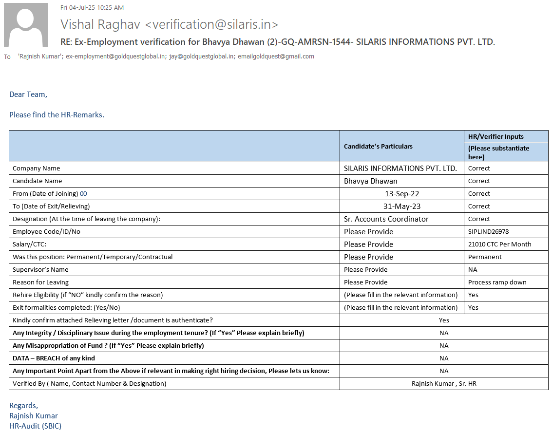The image size is (552, 432).
Task: Click sender name Vishal Raghav
Action: [x=101, y=24]
